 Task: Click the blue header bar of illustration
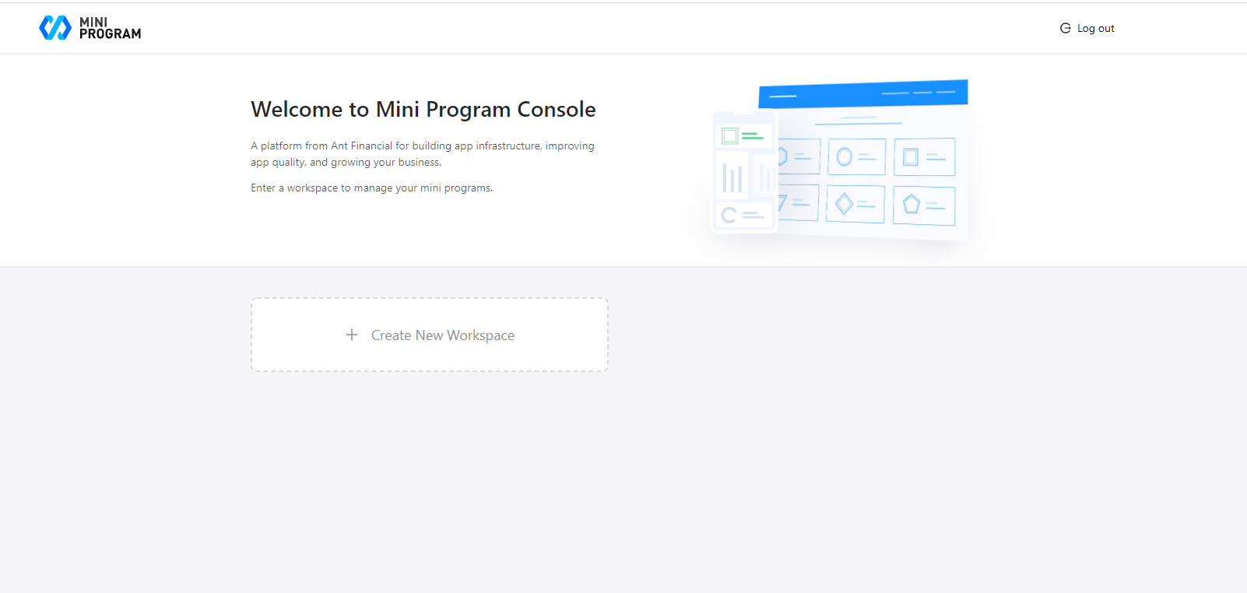pos(862,94)
